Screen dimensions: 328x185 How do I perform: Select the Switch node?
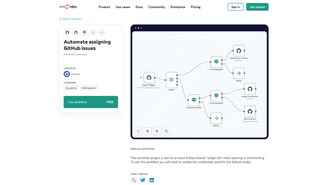[x=171, y=80]
